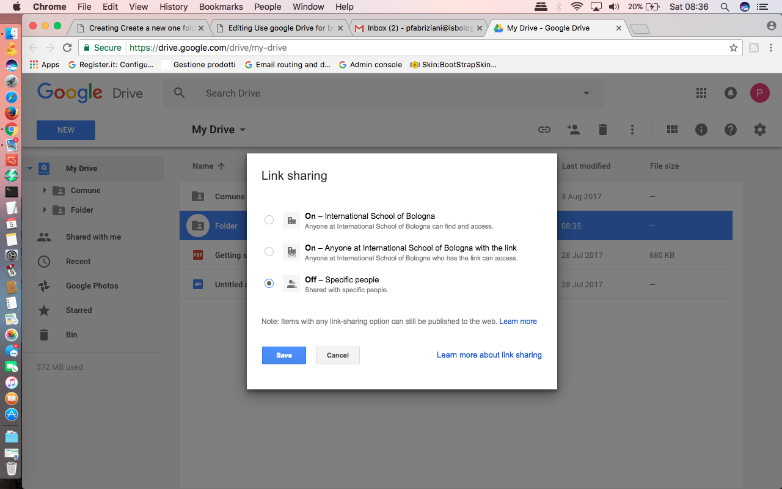Open Spotlight search in menu bar
Viewport: 782px width, 489px height.
[x=725, y=7]
